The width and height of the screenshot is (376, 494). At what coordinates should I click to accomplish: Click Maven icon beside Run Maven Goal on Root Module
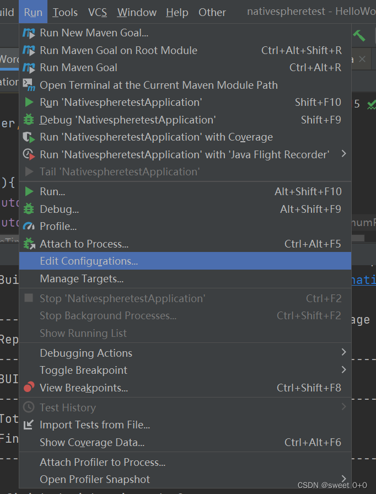[29, 50]
